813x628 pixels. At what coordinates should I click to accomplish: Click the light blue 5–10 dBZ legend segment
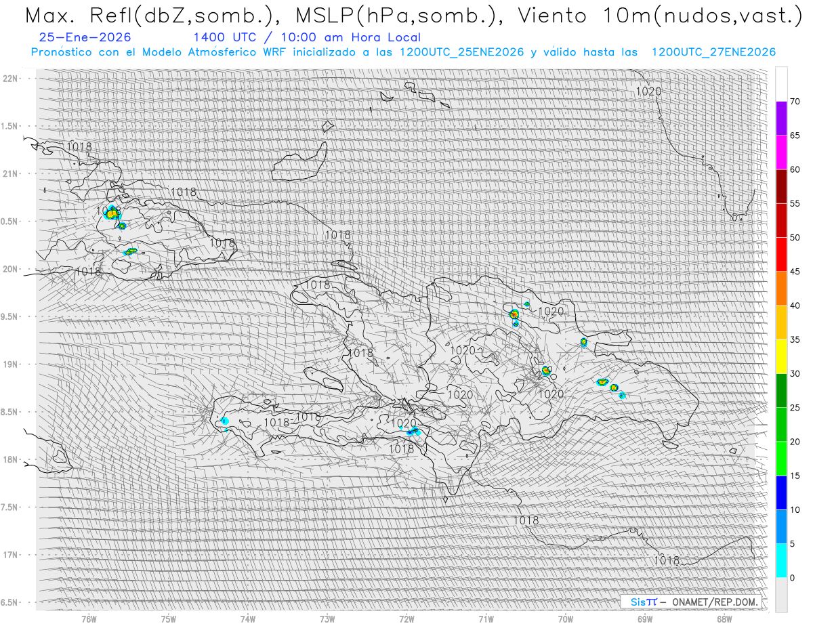pyautogui.click(x=781, y=526)
